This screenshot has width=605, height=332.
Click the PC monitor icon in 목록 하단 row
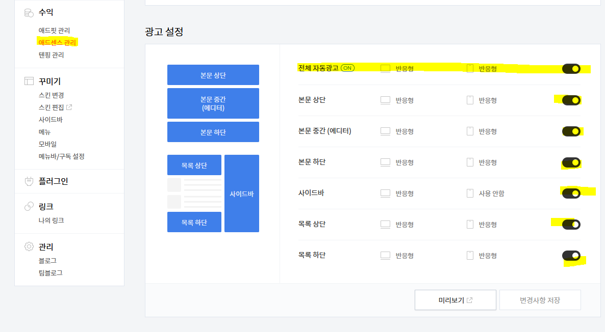386,256
